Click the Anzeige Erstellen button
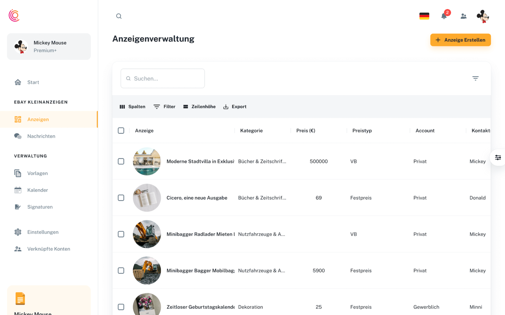This screenshot has width=505, height=315. (x=460, y=40)
